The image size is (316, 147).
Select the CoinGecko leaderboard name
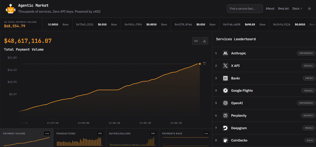pos(239,140)
